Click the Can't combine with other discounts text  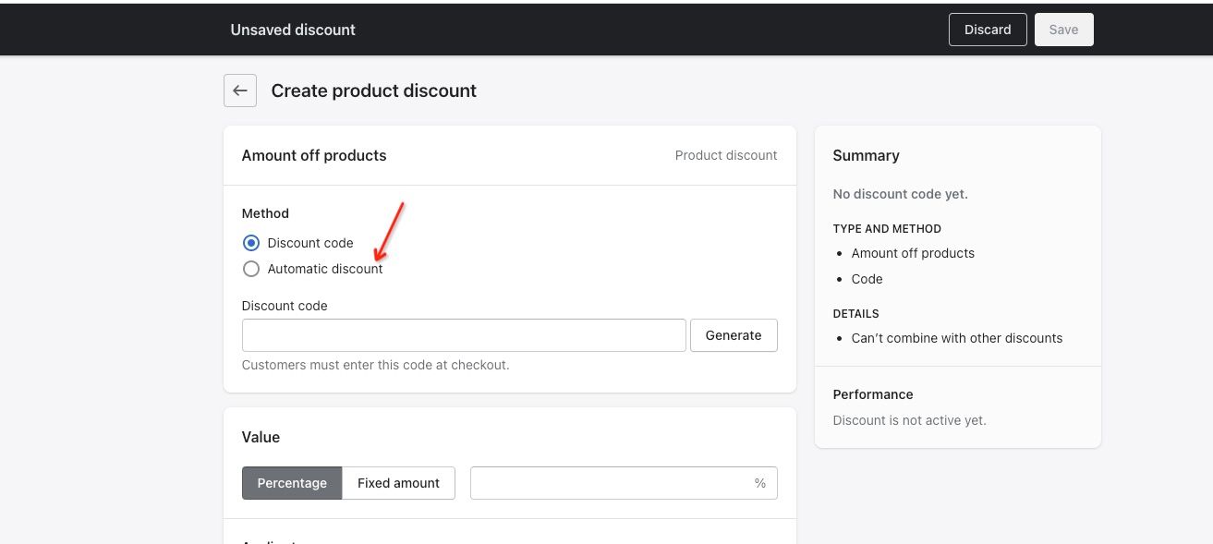(957, 338)
